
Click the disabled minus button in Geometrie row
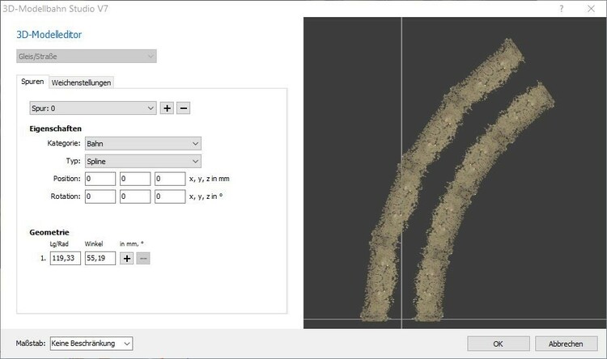pos(142,259)
